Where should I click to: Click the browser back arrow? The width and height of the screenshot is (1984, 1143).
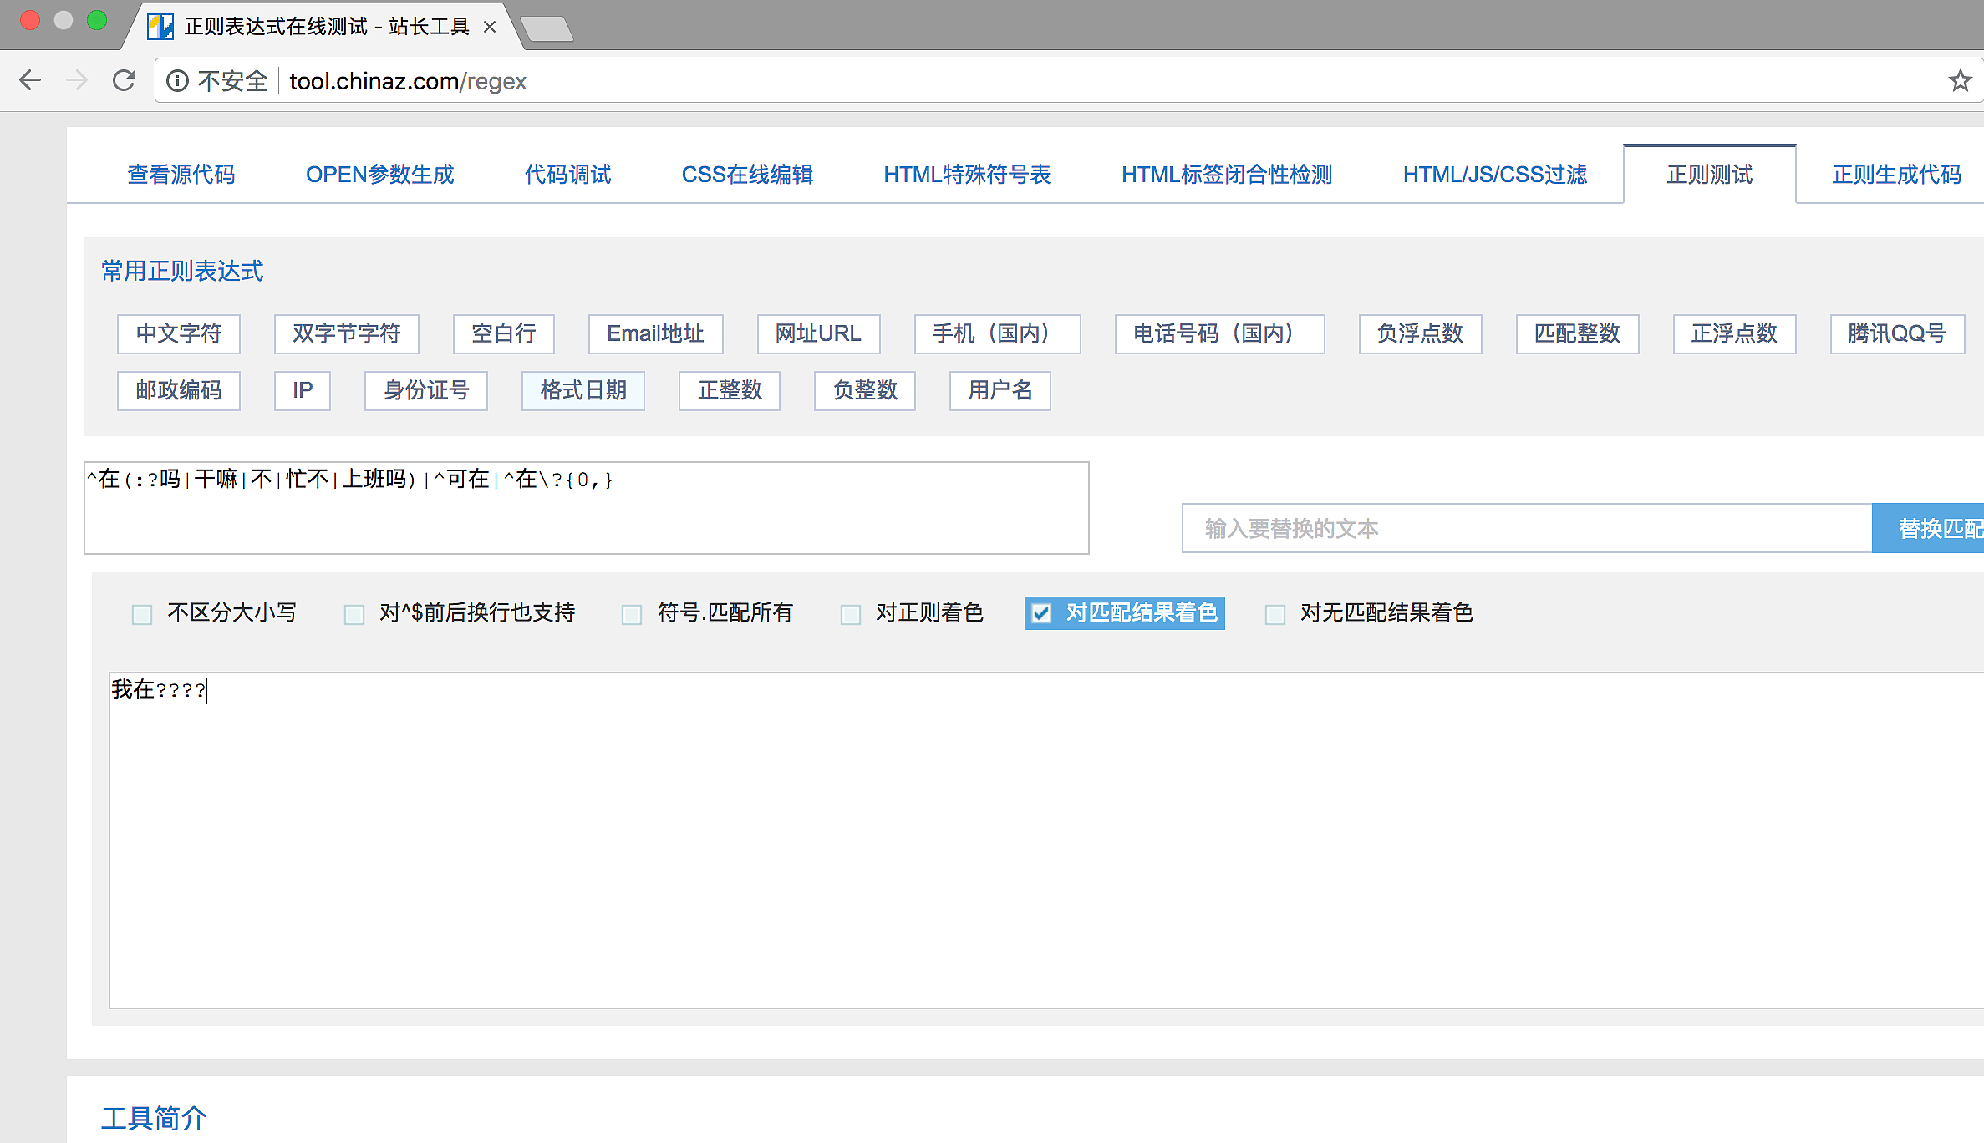click(30, 80)
